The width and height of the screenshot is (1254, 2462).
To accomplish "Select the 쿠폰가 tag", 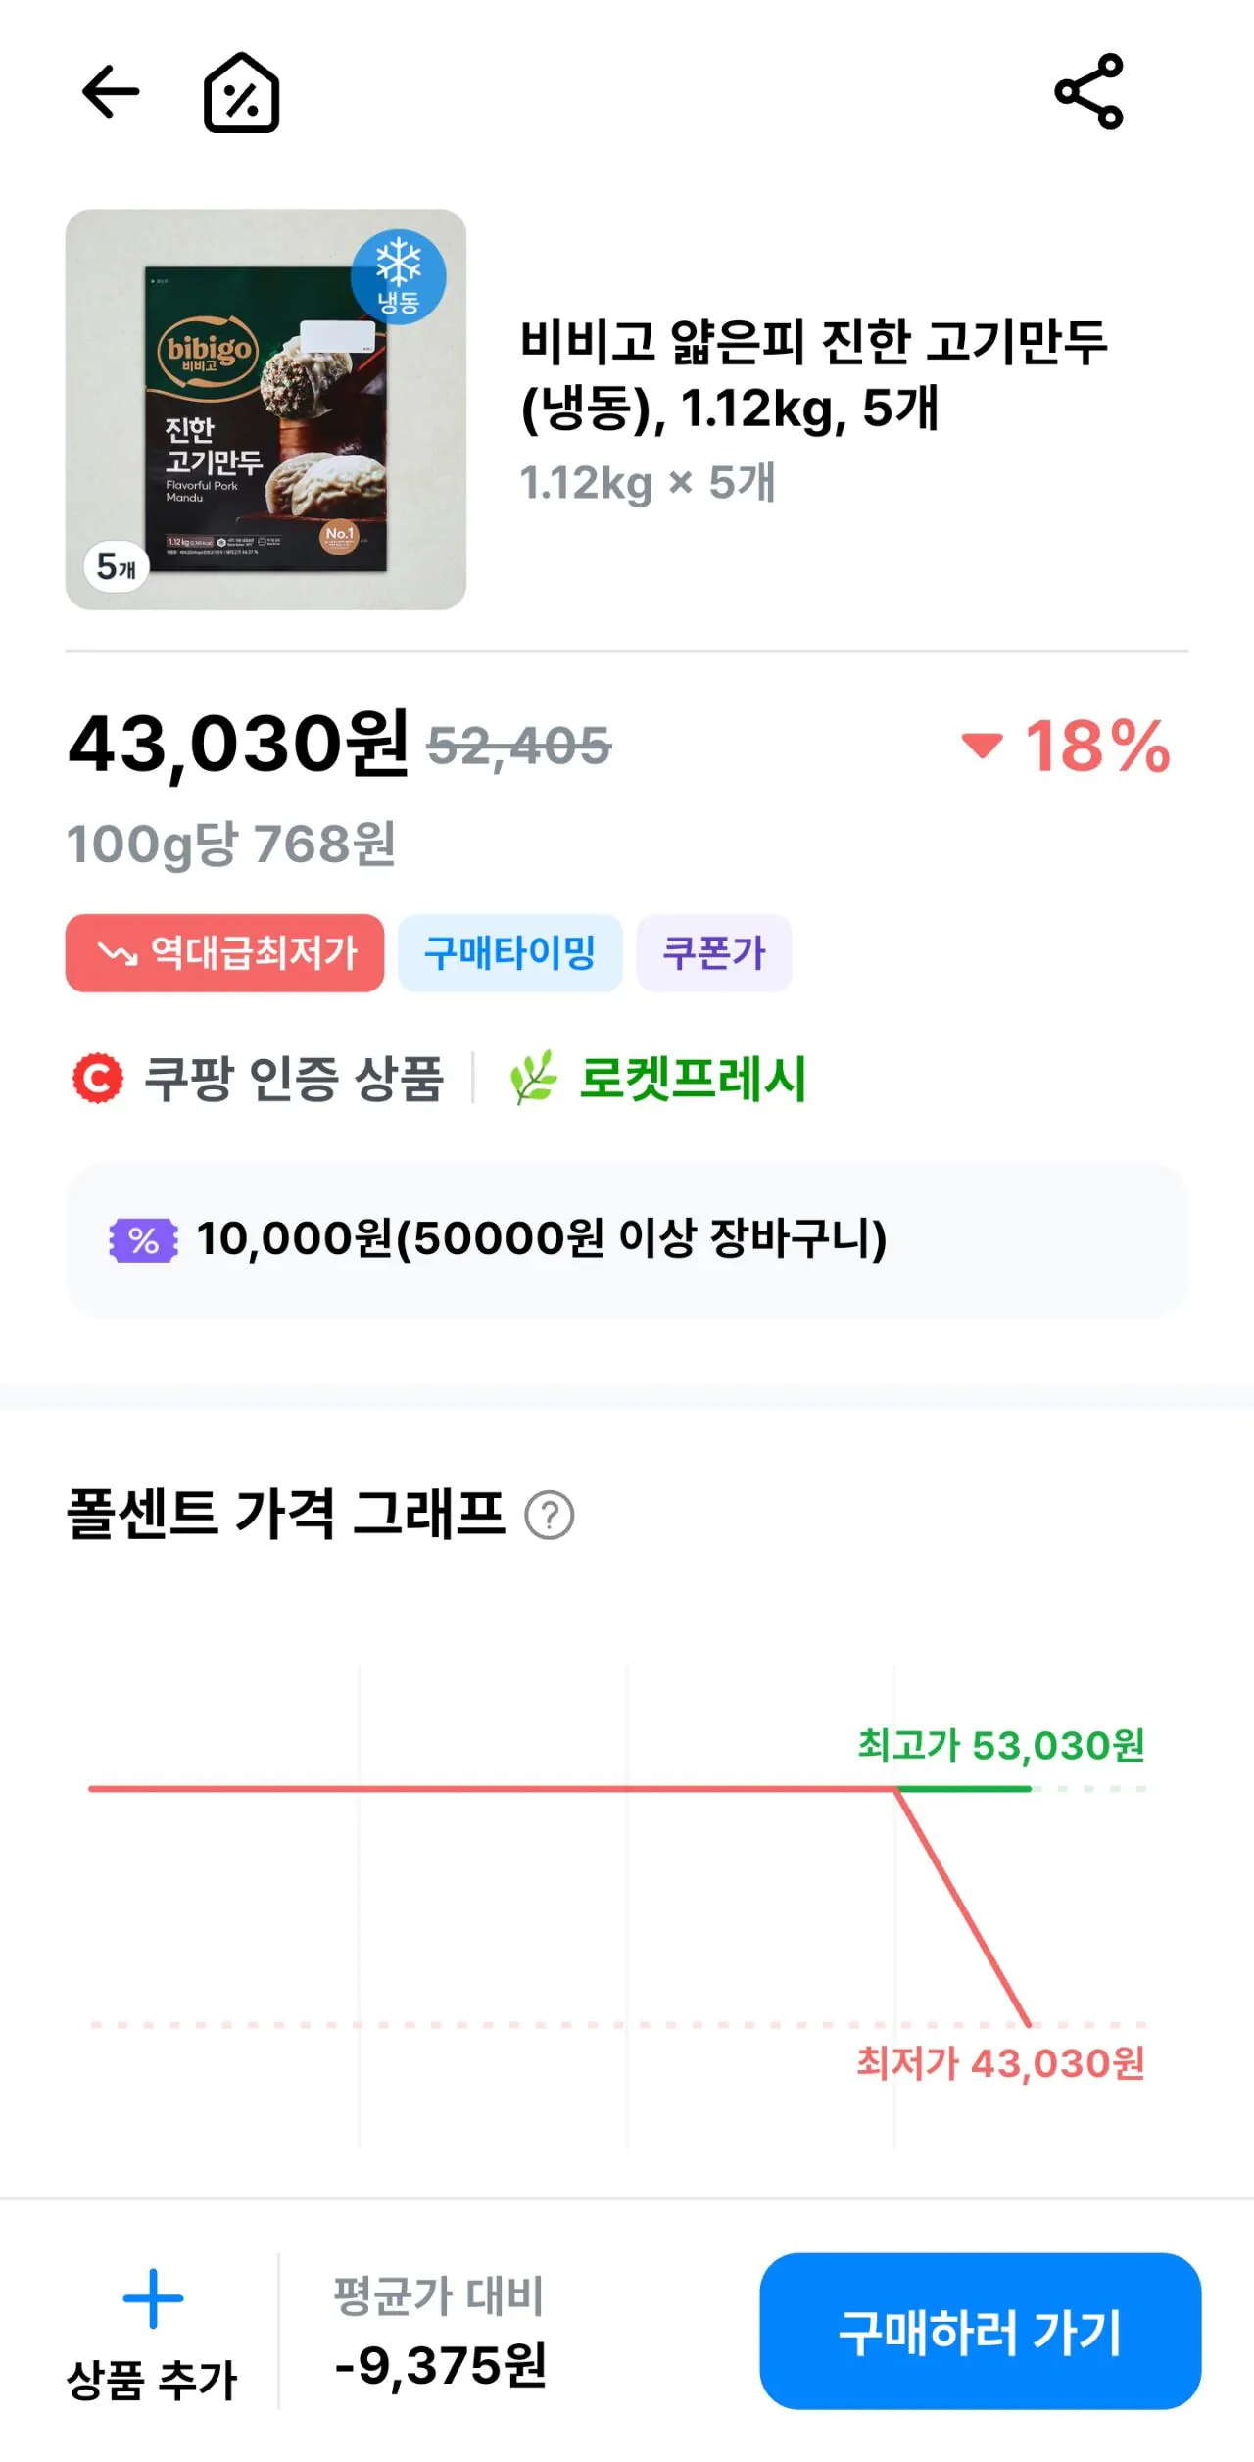I will coord(713,953).
